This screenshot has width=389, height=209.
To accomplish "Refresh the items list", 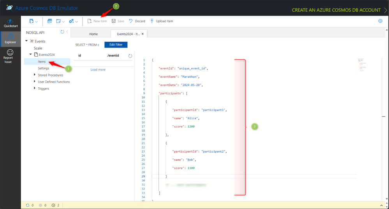I will click(130, 56).
